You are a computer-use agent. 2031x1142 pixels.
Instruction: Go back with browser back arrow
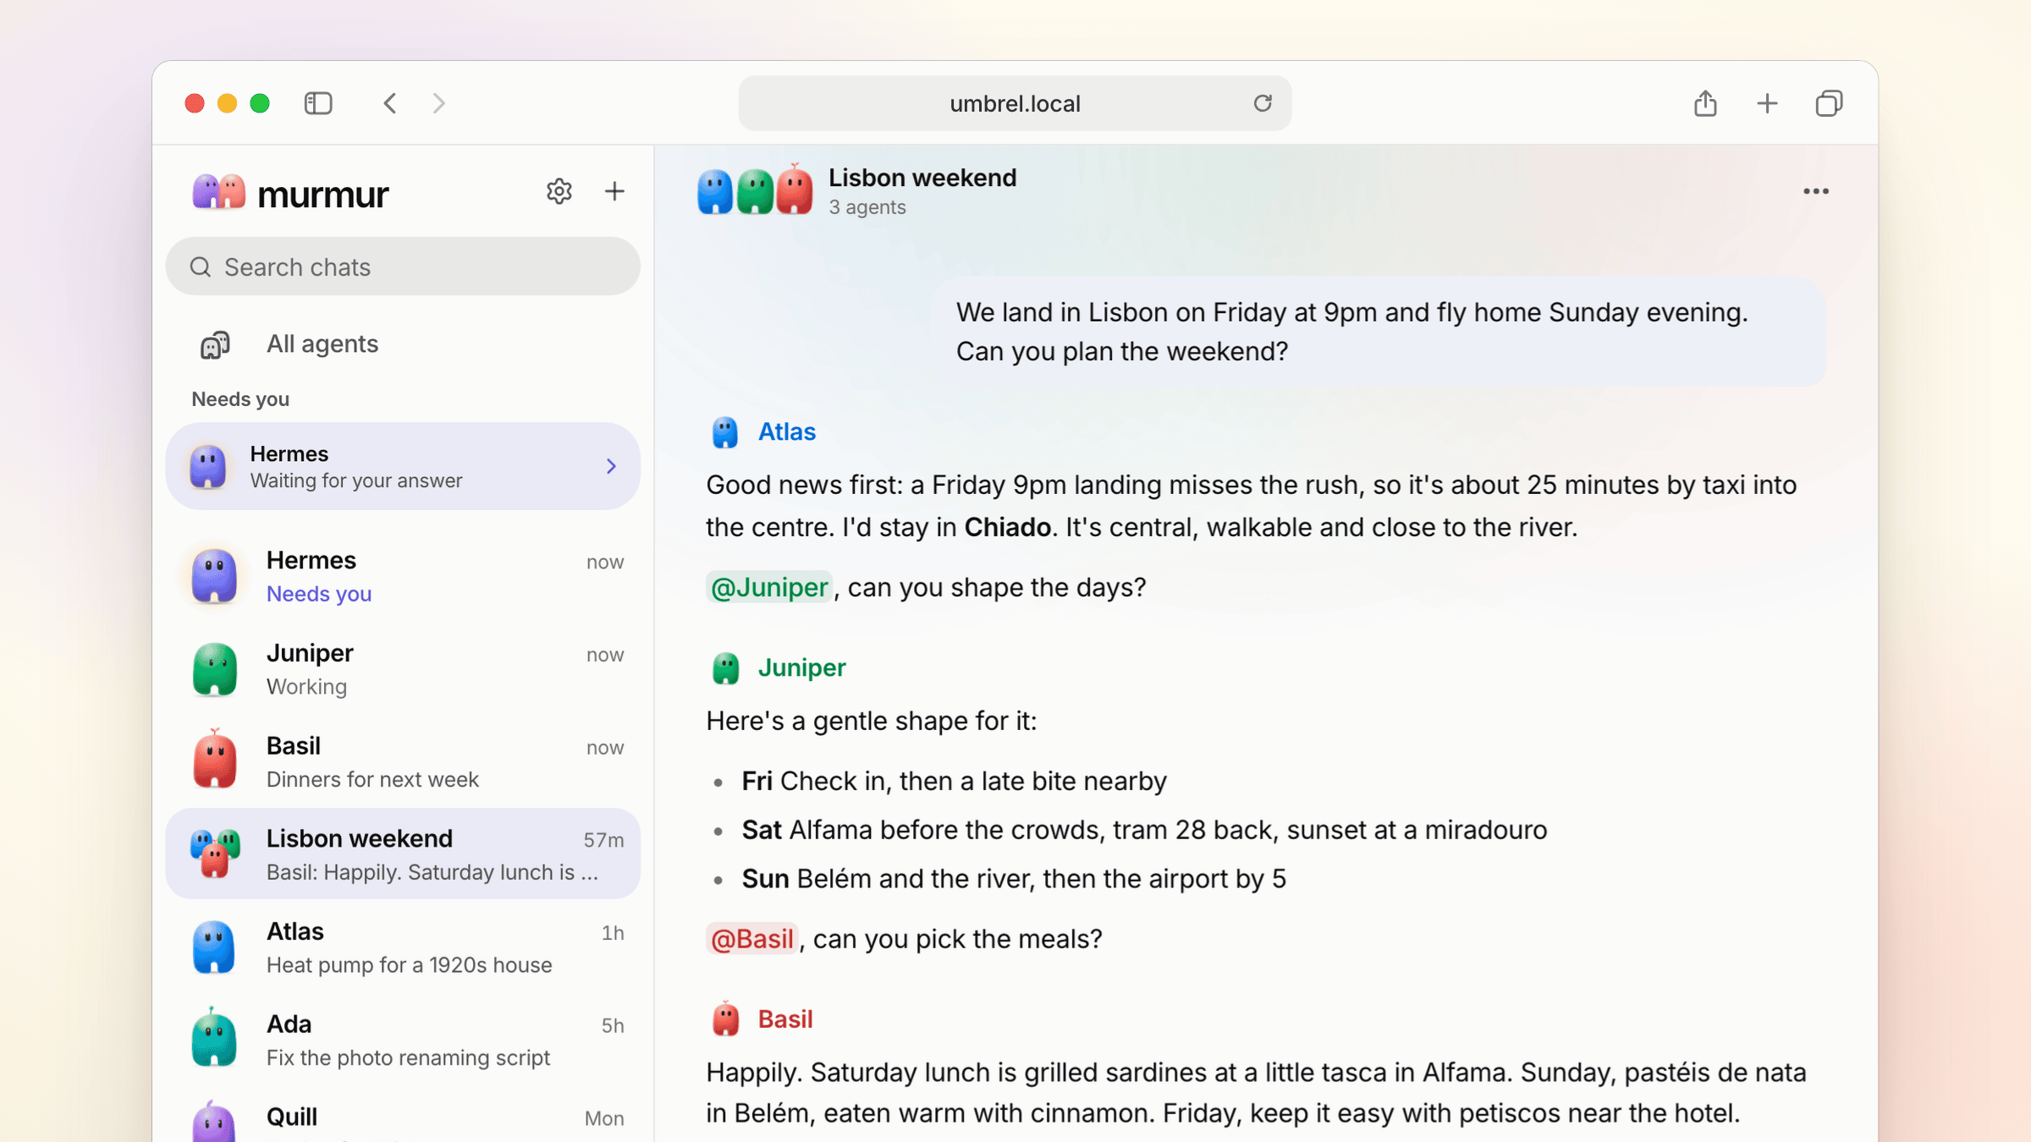[x=390, y=103]
